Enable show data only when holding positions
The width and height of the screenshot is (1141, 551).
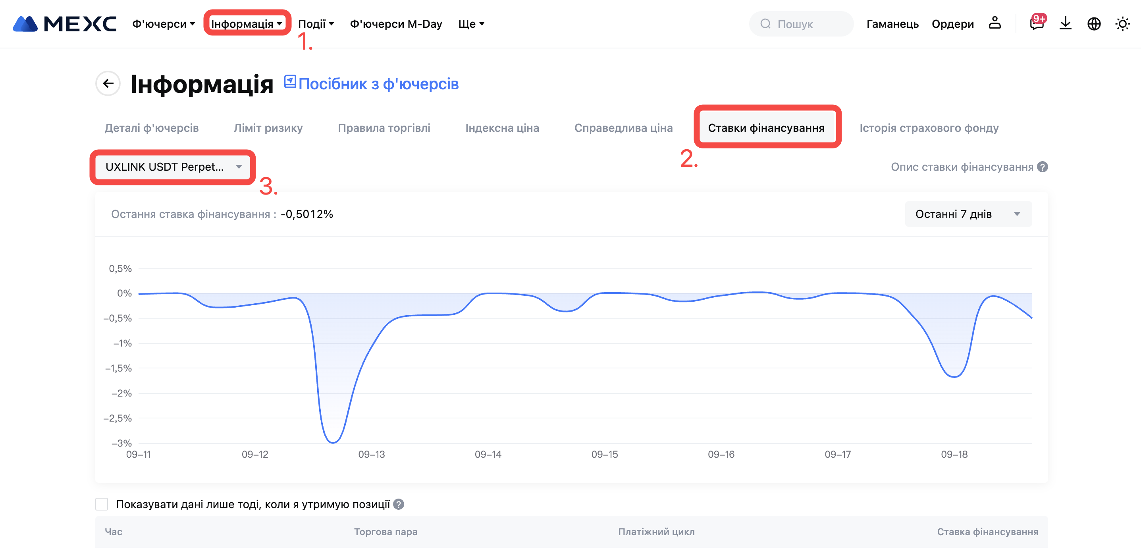(102, 504)
